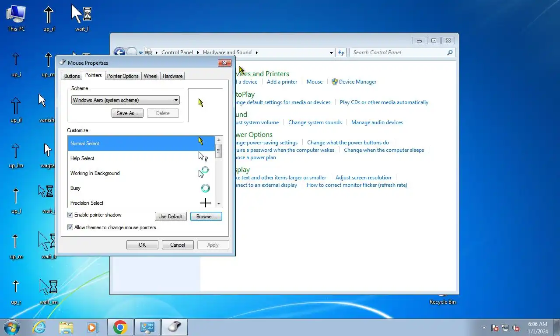Image resolution: width=560 pixels, height=336 pixels.
Task: Expand breadcrumb arrow after Hardware and Sound
Action: [x=256, y=52]
